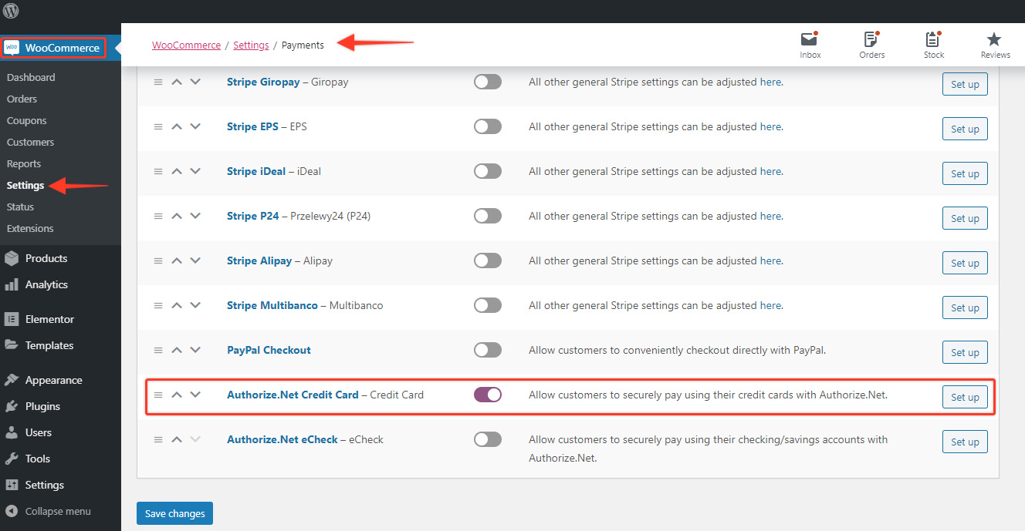Click Set up for Stripe Multibanco
This screenshot has width=1025, height=531.
pyautogui.click(x=965, y=308)
